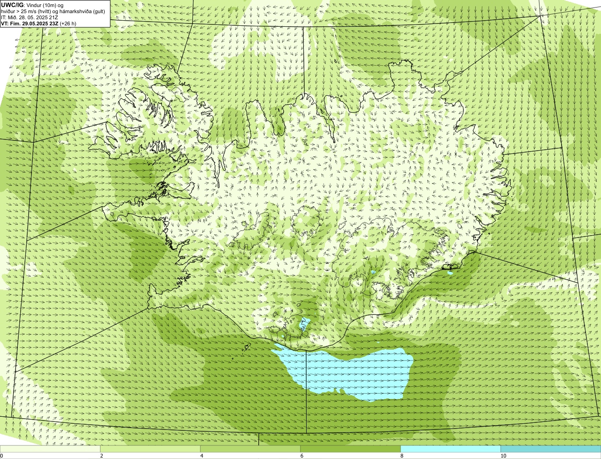Click the legend color band between 0 and 2
601x459 pixels.
(x=50, y=449)
